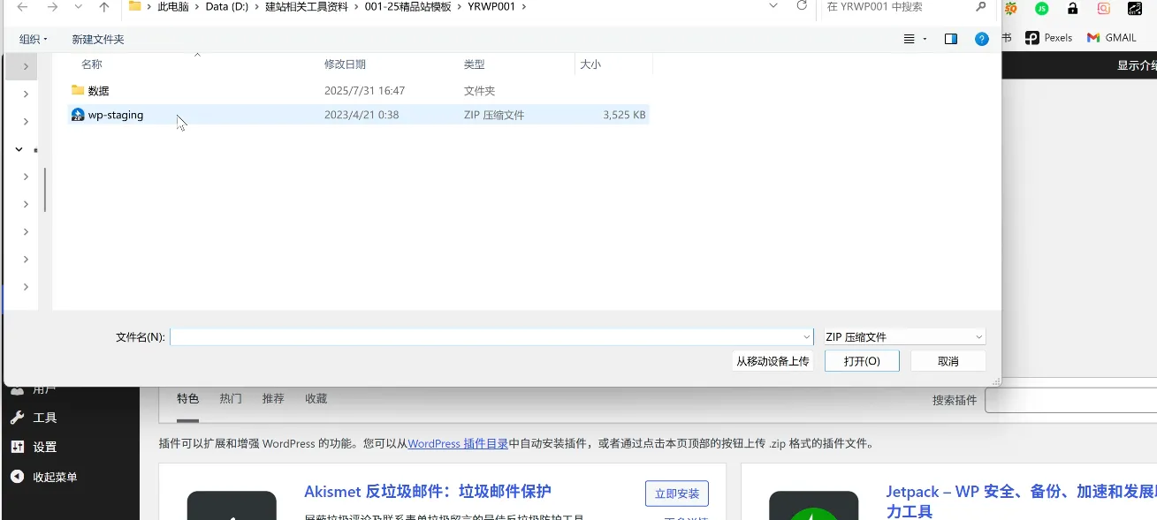
Task: Select the wp-staging file name
Action: click(x=116, y=115)
